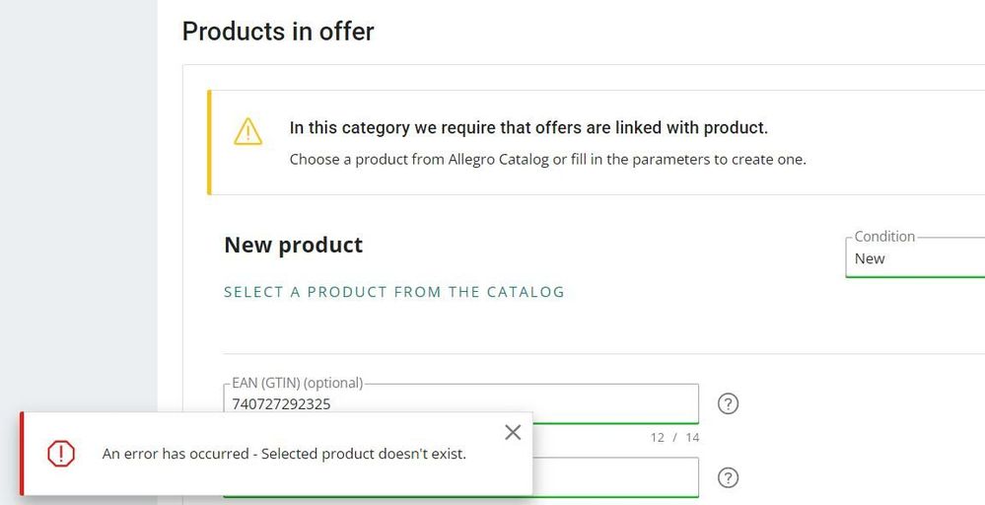Screen dimensions: 985x505
Task: Click the red error octagon icon
Action: click(x=61, y=454)
